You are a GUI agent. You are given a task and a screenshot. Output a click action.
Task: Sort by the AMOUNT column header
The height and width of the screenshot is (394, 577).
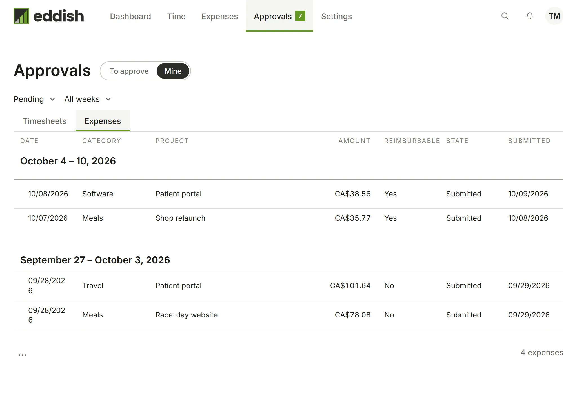tap(354, 141)
